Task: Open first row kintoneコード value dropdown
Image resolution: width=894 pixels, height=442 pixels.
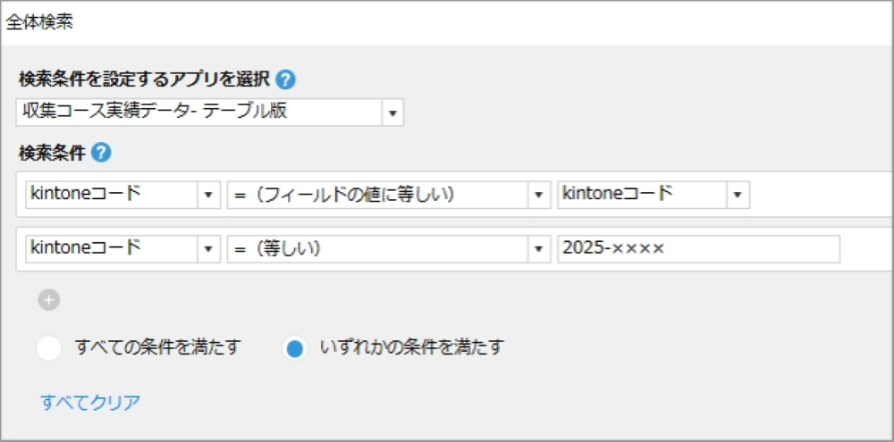Action: click(x=654, y=195)
